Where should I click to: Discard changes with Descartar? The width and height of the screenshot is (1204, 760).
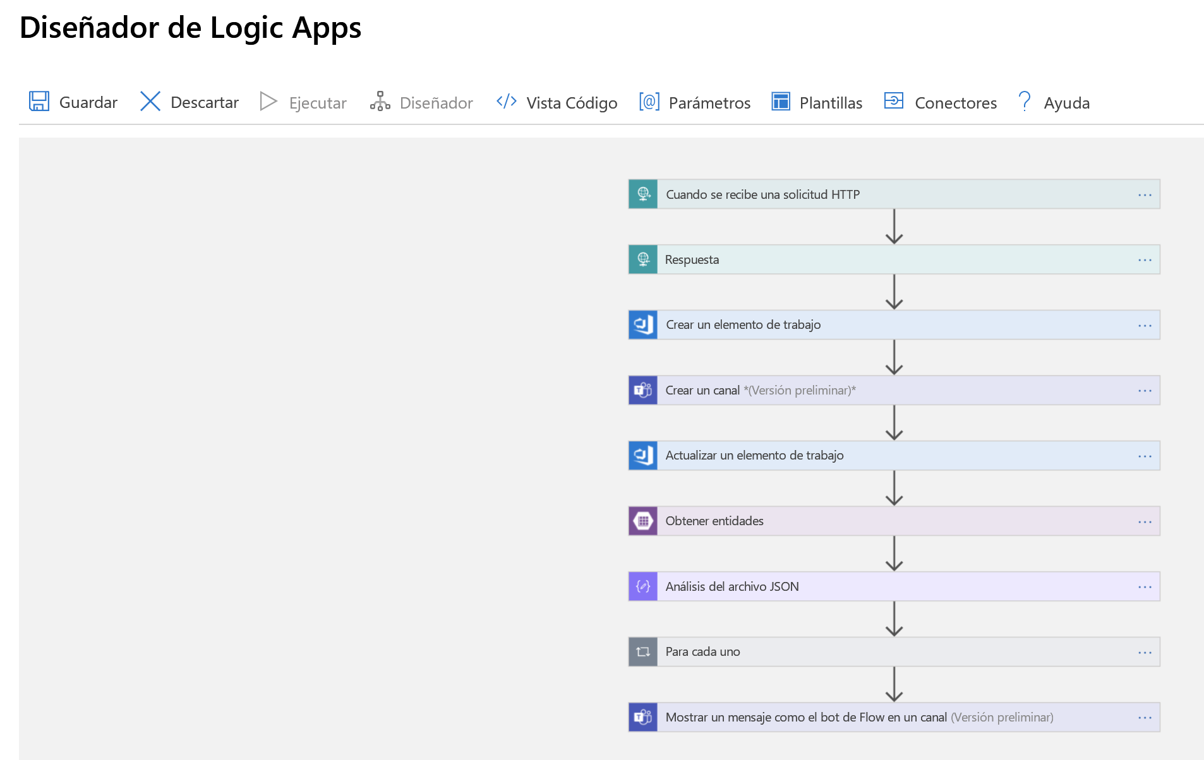(190, 102)
